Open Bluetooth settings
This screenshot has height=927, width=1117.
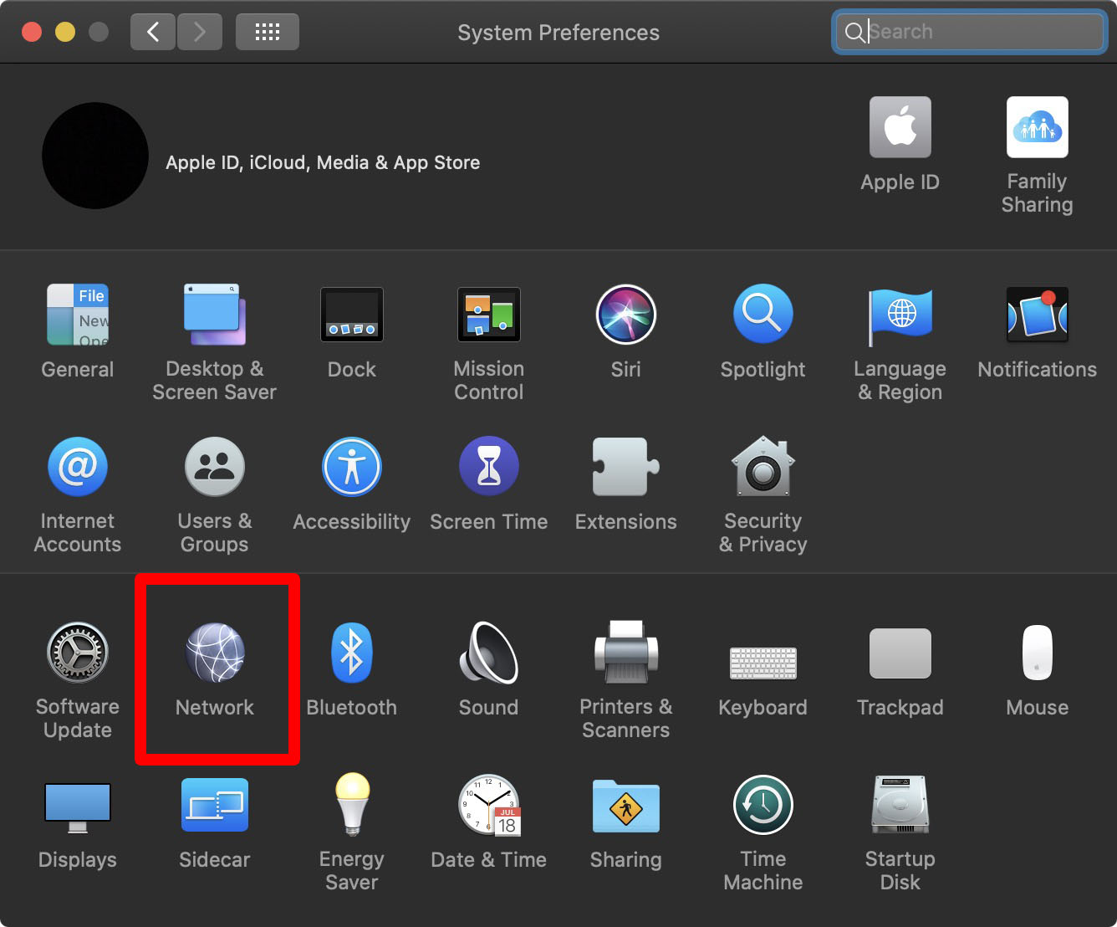[x=351, y=665]
